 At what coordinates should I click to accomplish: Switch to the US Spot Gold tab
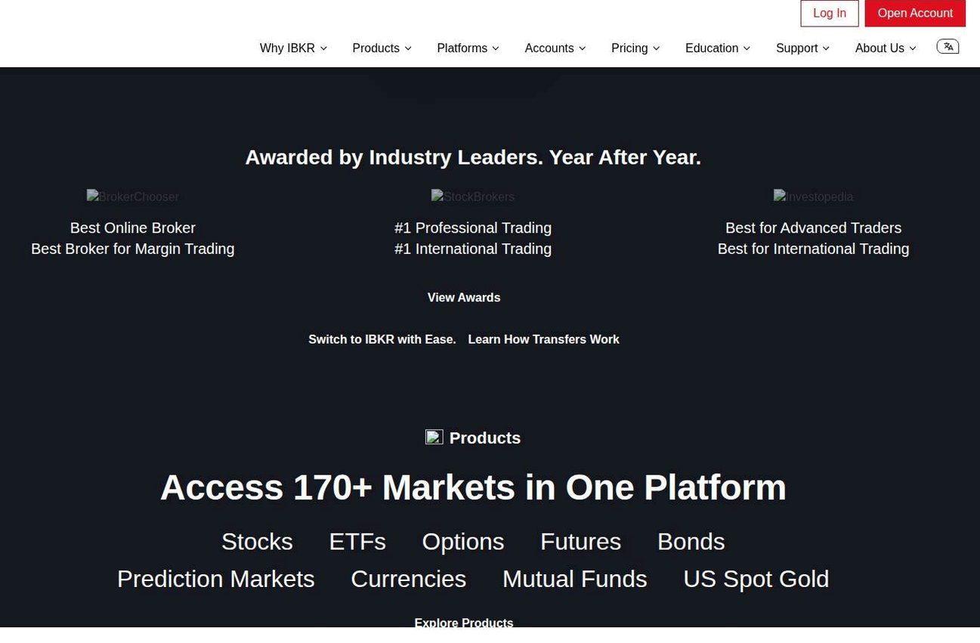coord(756,579)
